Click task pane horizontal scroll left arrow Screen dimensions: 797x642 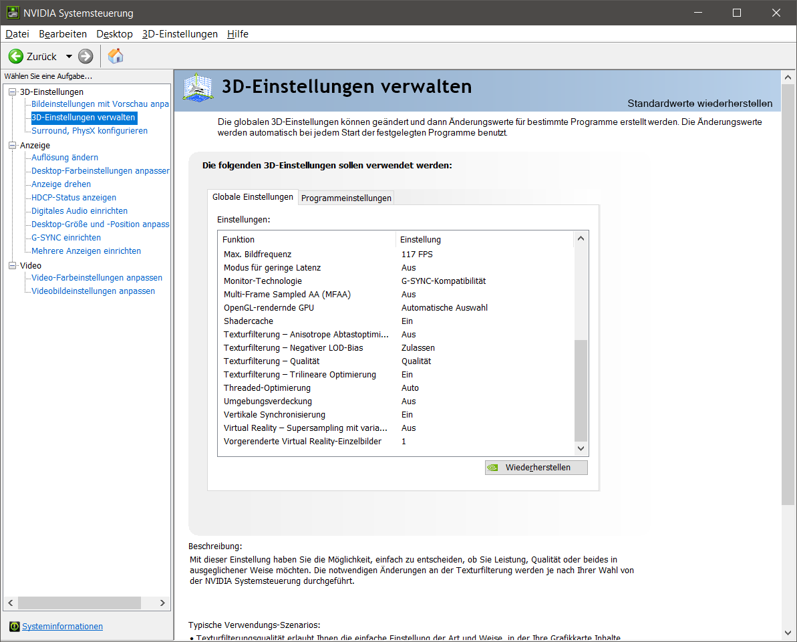(11, 603)
